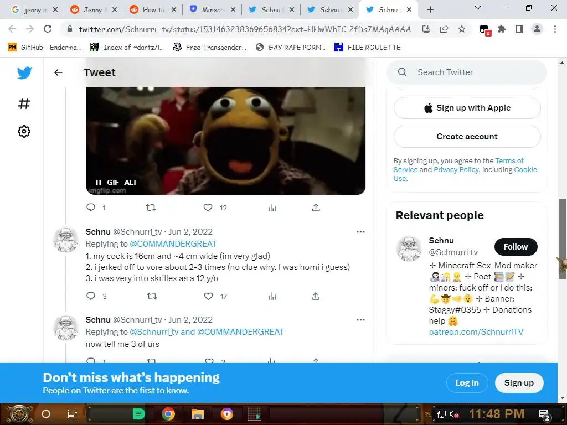Toggle the muted volume tray icon
The height and width of the screenshot is (425, 567).
(455, 414)
